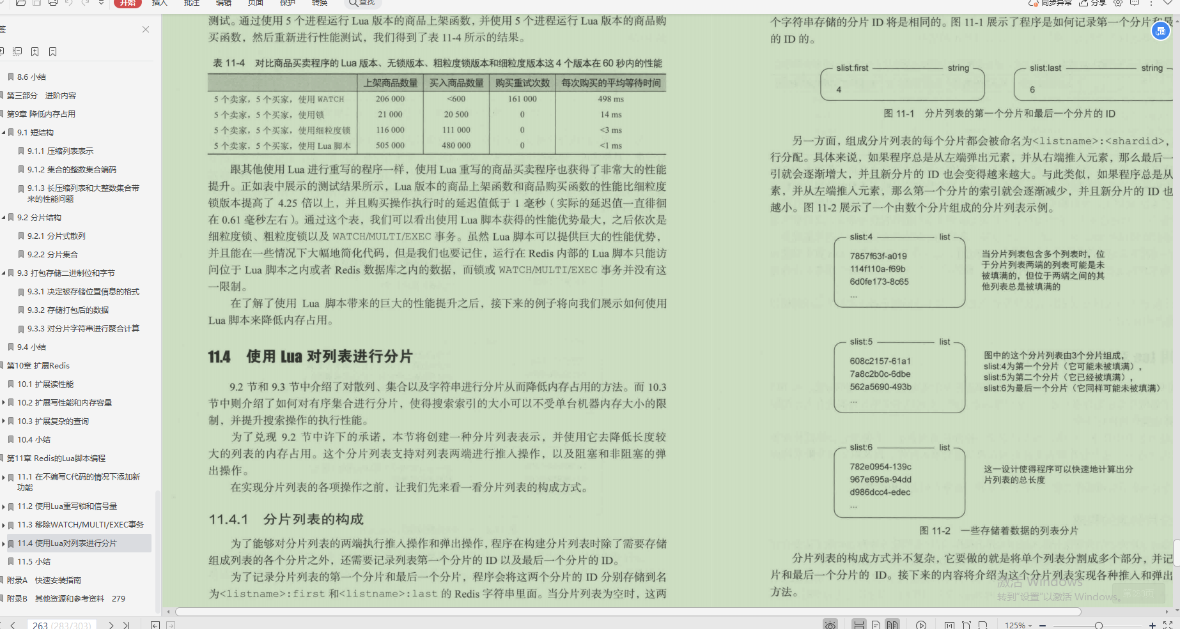Go to bookmark 8.6 小结
Image resolution: width=1180 pixels, height=629 pixels.
coord(31,77)
